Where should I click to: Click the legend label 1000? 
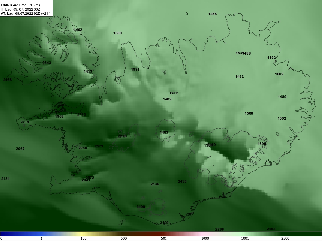205,238
